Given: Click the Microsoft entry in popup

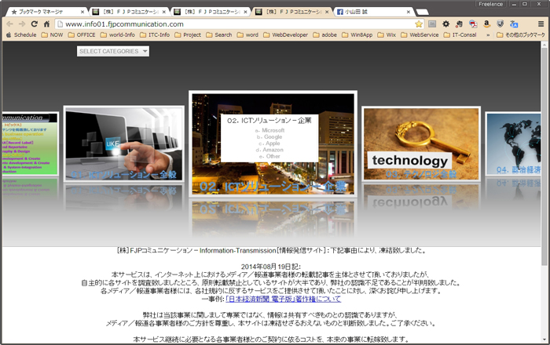Looking at the screenshot, I should (x=269, y=130).
